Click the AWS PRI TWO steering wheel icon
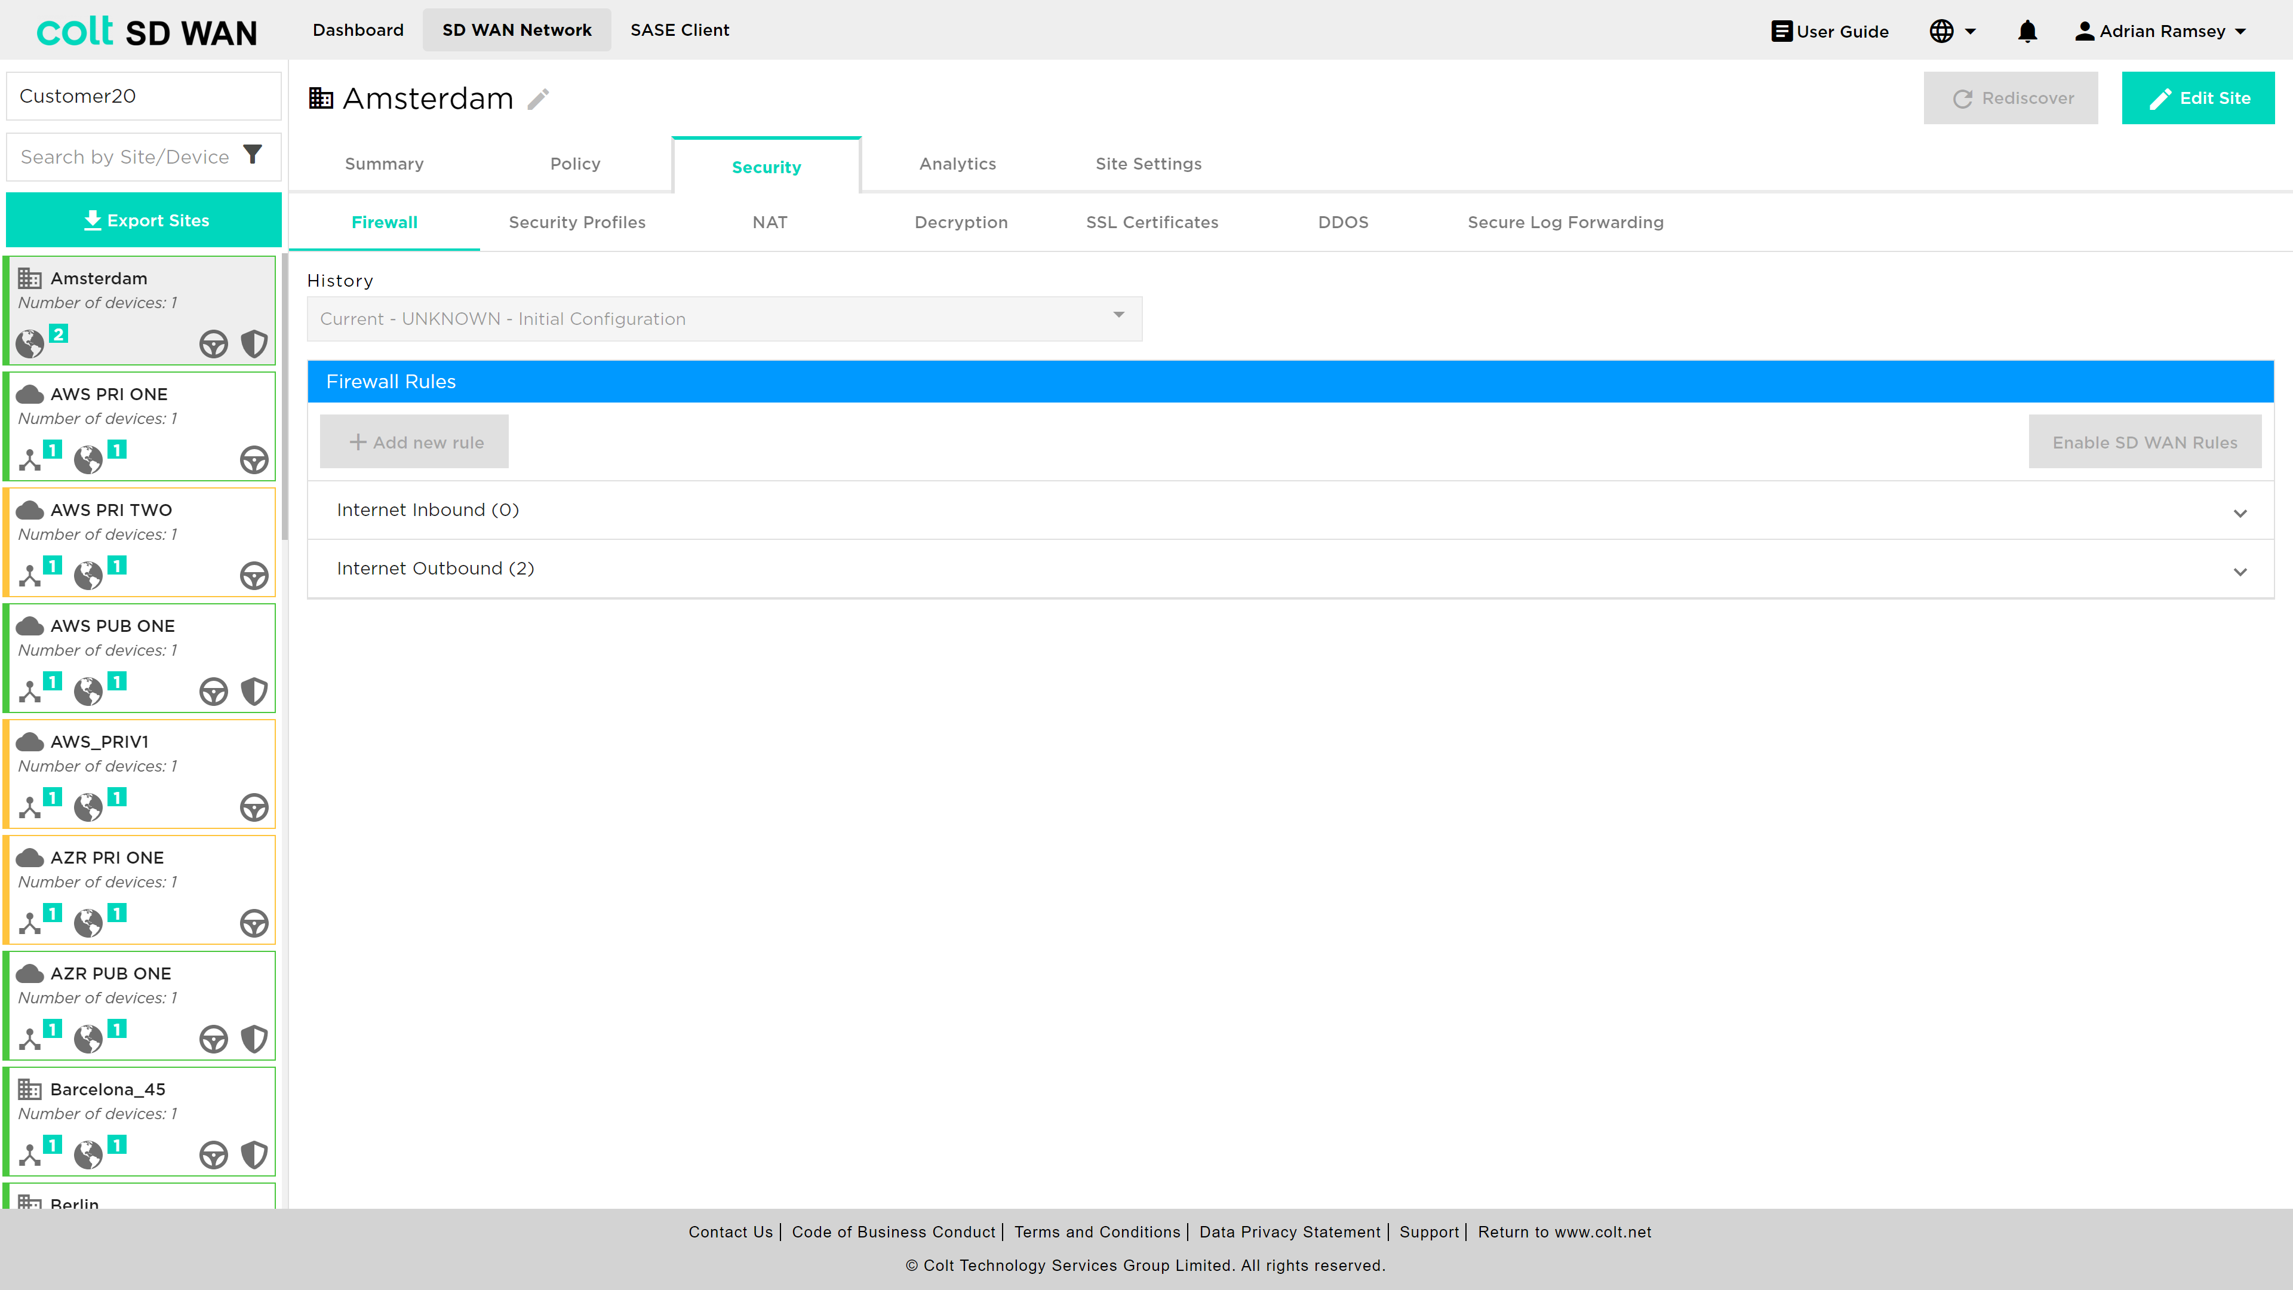The width and height of the screenshot is (2293, 1290). click(x=254, y=575)
